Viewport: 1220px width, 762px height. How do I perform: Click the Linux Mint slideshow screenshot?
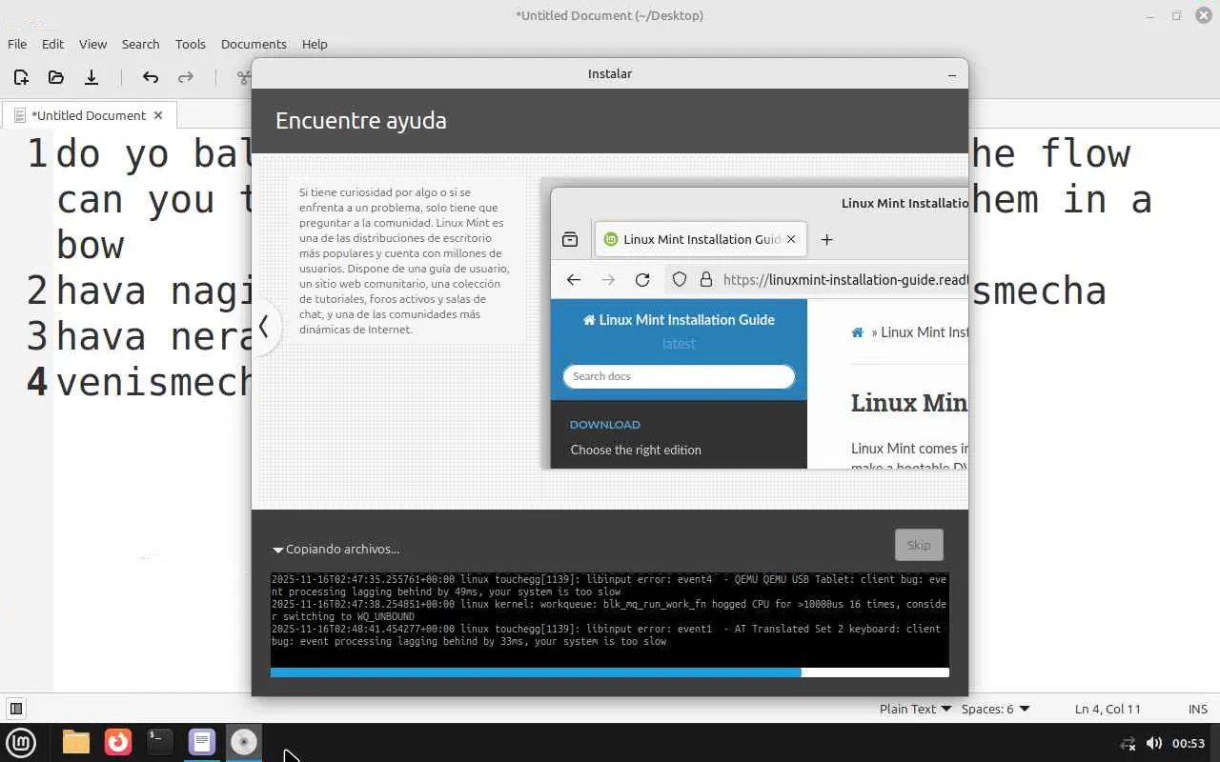click(x=755, y=323)
